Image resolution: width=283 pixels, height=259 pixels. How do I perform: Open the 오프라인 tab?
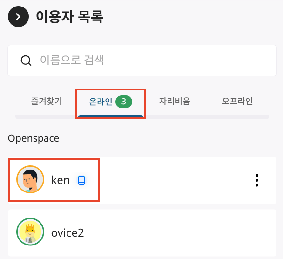coord(237,101)
